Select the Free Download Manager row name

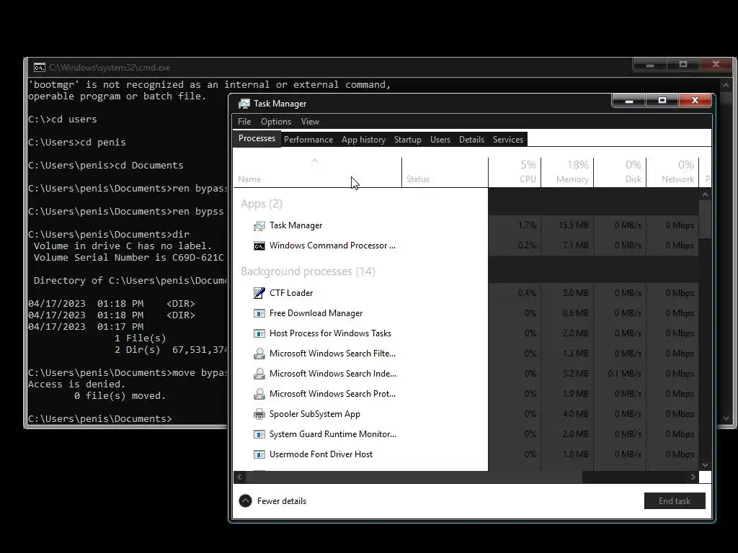pos(316,313)
